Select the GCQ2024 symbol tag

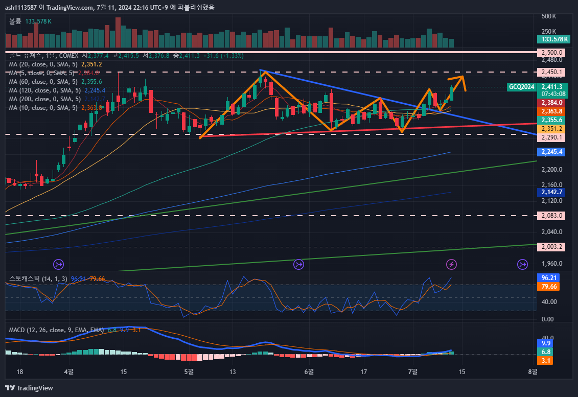coord(521,87)
